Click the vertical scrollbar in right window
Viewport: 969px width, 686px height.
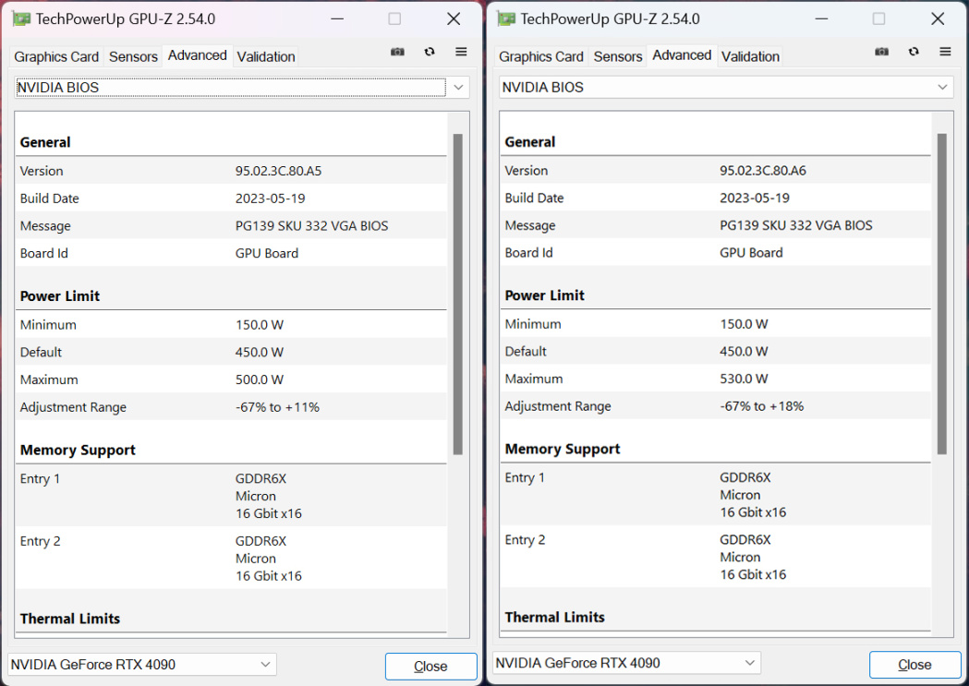click(x=942, y=294)
